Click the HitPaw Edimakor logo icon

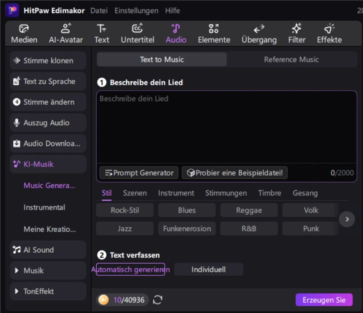[x=12, y=10]
